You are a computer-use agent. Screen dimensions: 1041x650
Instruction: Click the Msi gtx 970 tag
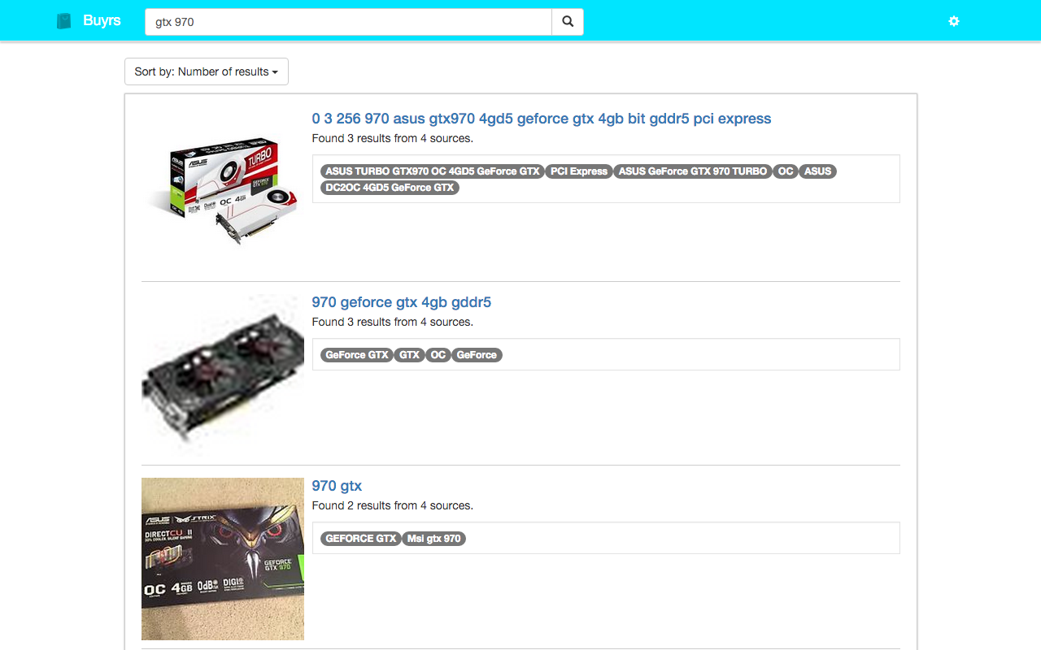click(434, 539)
